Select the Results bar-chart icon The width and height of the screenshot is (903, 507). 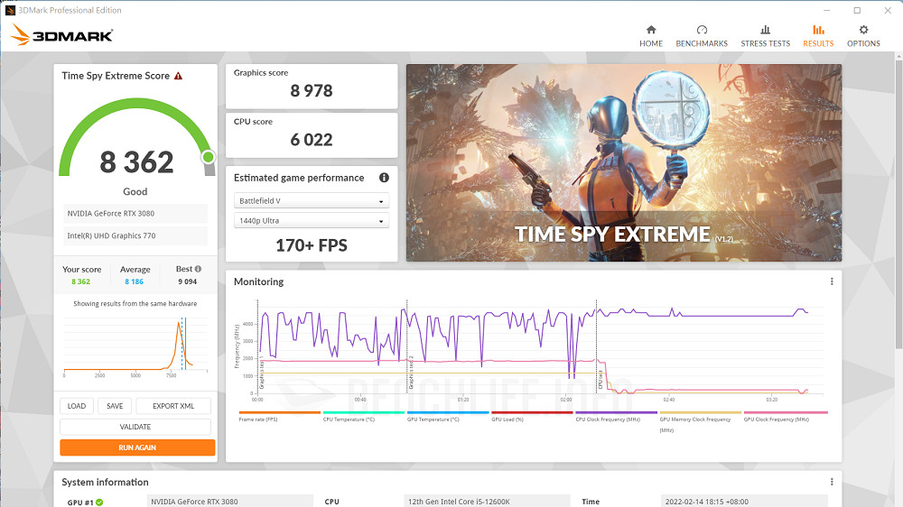(x=818, y=30)
